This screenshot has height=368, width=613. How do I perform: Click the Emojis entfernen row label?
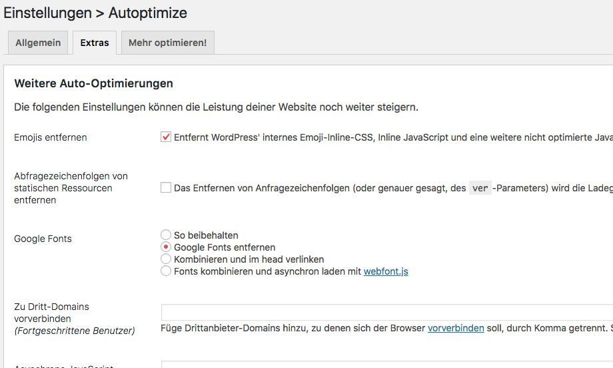click(51, 137)
